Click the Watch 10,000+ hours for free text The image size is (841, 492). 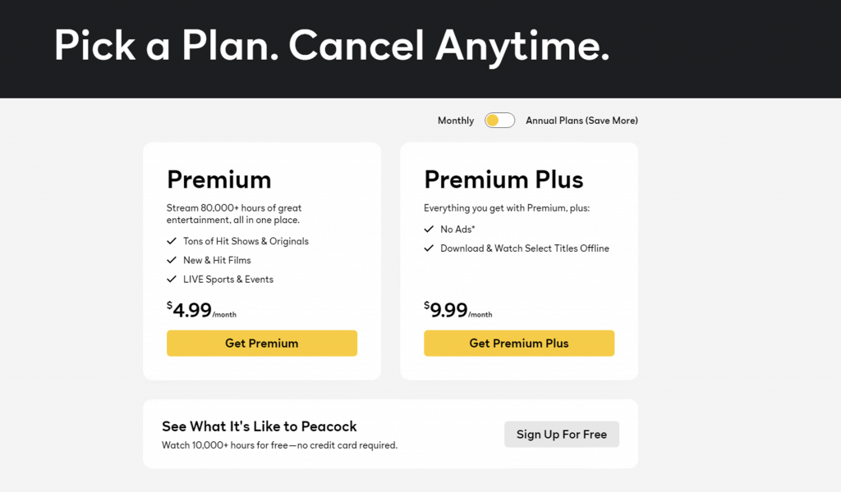(x=279, y=445)
